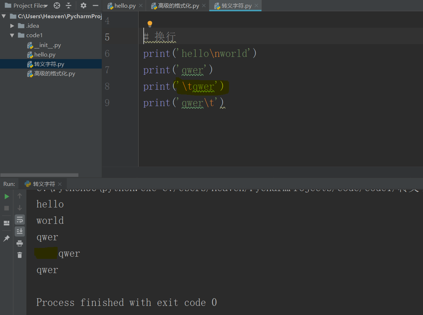Click the # 换行 comment line

click(160, 37)
